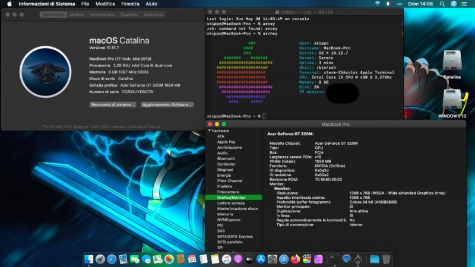This screenshot has width=475, height=267.
Task: Open Podcasts app in Dock
Action: [x=238, y=259]
